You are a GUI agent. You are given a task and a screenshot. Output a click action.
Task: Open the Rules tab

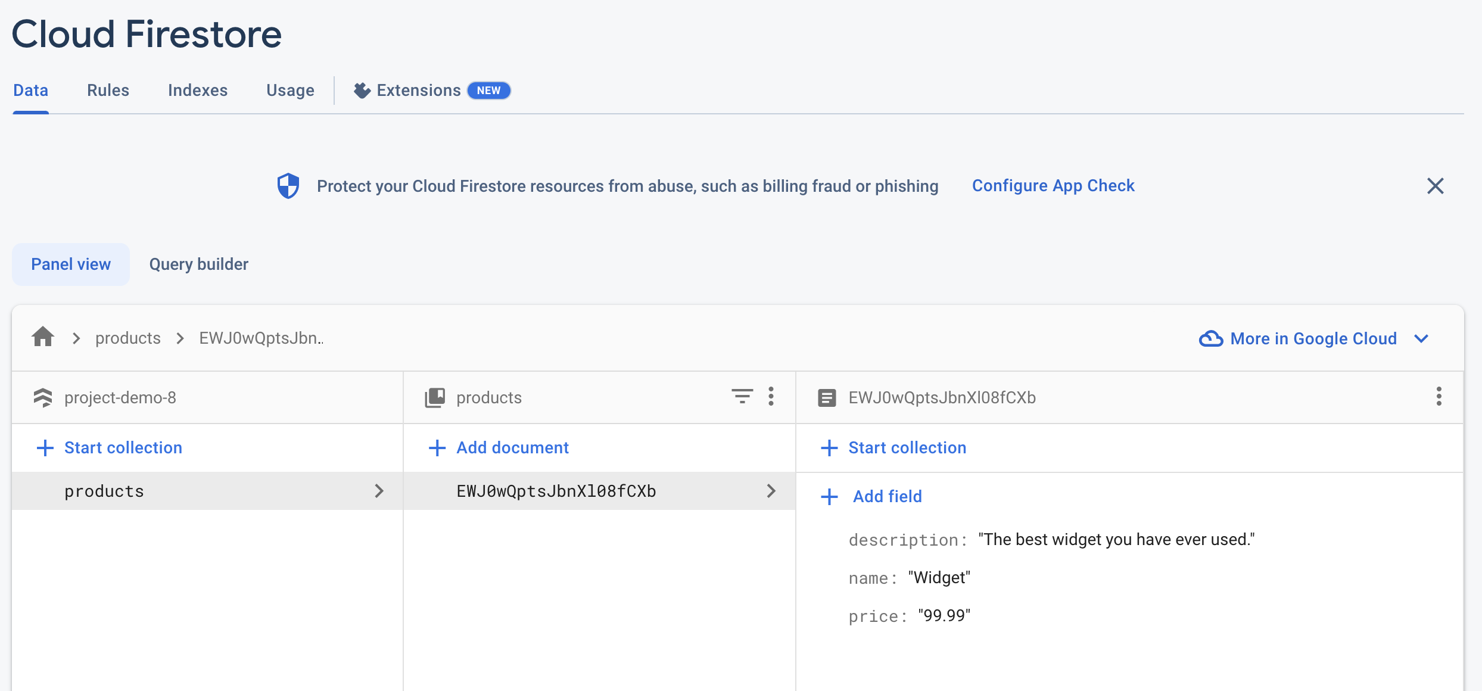coord(108,90)
